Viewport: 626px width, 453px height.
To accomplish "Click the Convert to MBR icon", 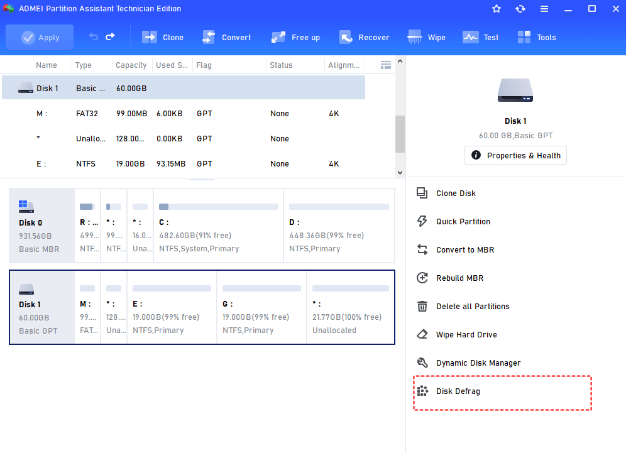I will pos(422,250).
